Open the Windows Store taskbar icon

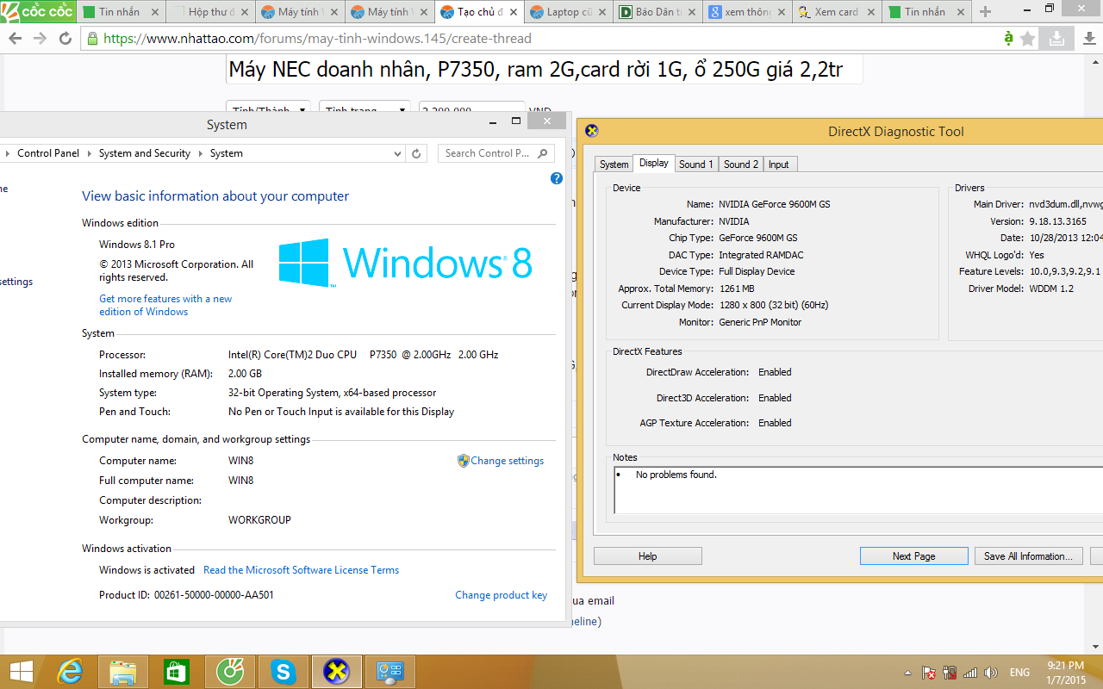[177, 672]
